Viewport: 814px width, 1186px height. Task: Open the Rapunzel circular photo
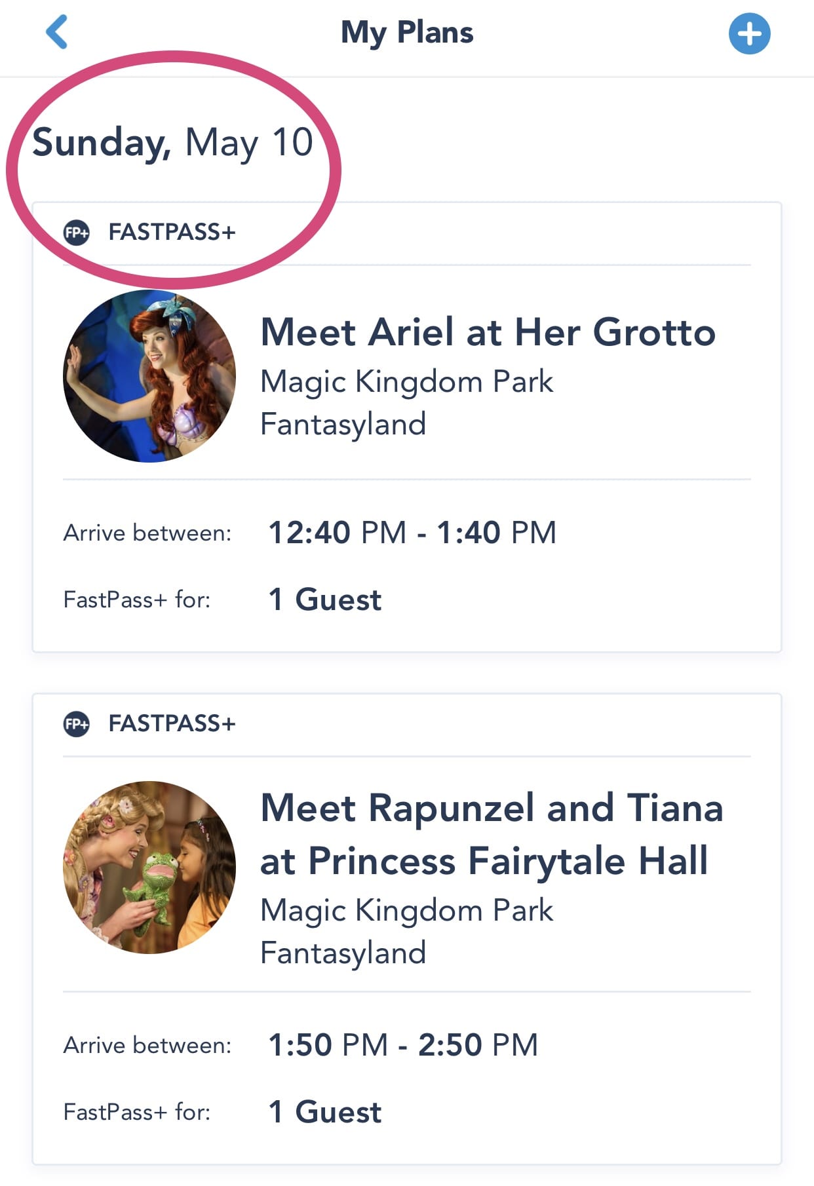point(149,867)
